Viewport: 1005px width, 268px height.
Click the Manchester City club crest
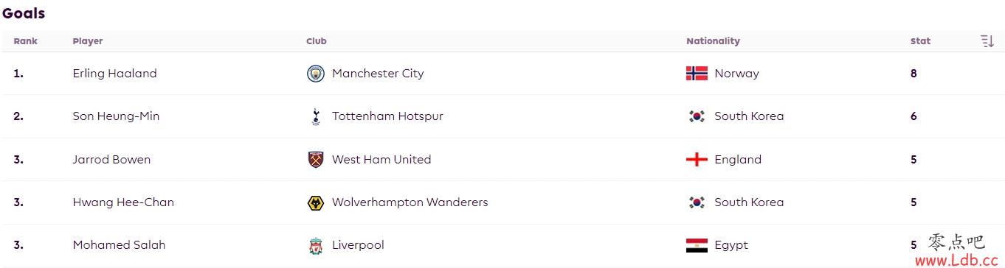[x=316, y=74]
